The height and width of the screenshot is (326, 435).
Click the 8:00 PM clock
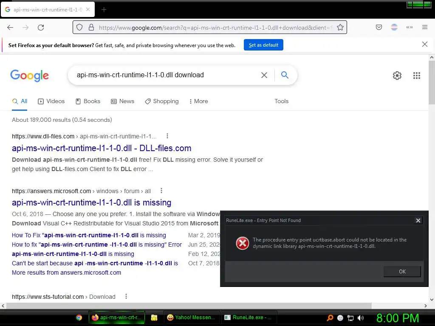[x=398, y=318]
